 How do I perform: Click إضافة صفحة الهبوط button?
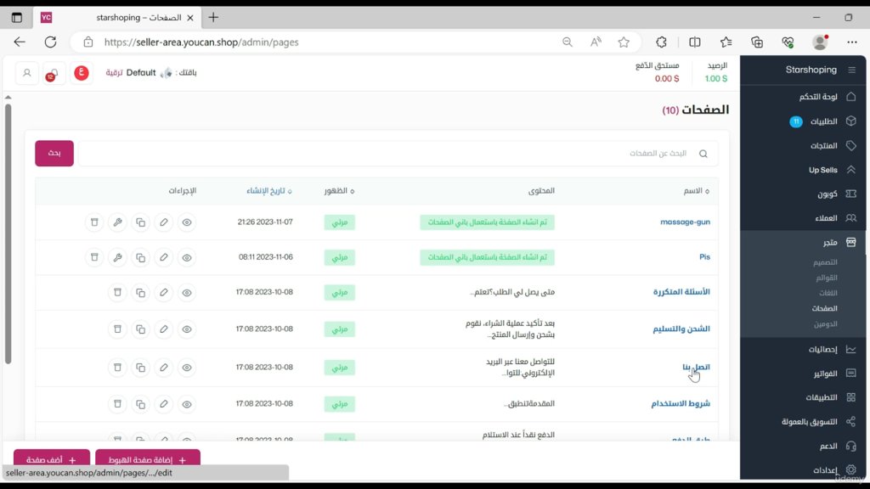coord(148,459)
